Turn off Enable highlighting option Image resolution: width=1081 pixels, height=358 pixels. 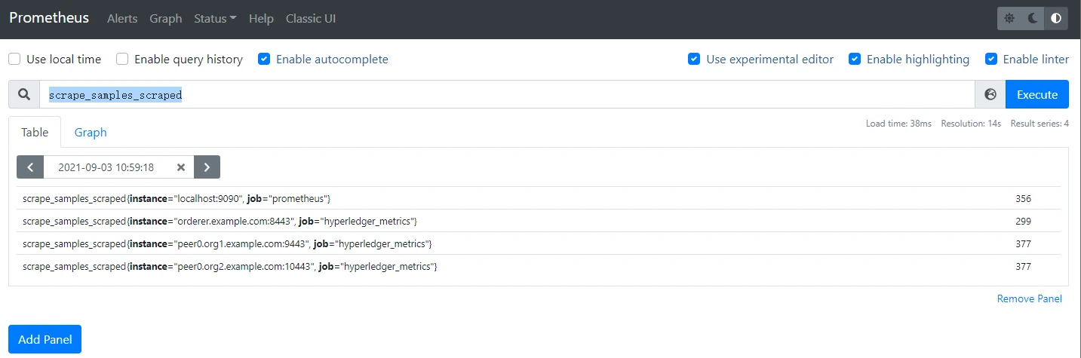855,60
